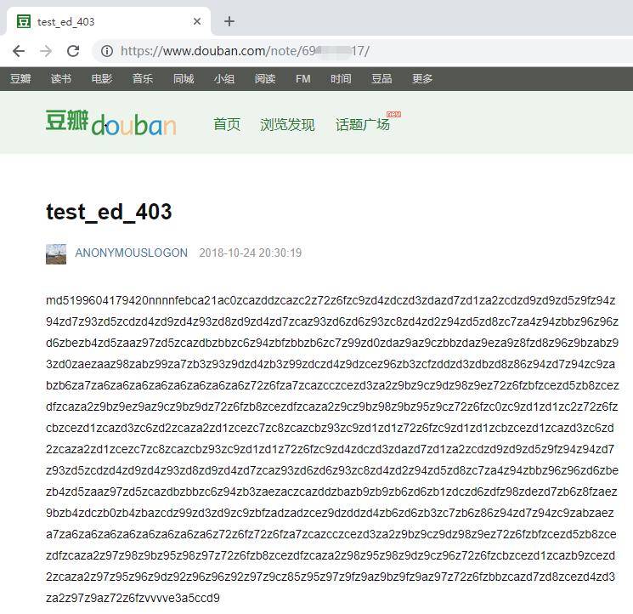The width and height of the screenshot is (633, 614).
Task: Open author ANONYMOUSLOGON profile link
Action: click(x=131, y=253)
